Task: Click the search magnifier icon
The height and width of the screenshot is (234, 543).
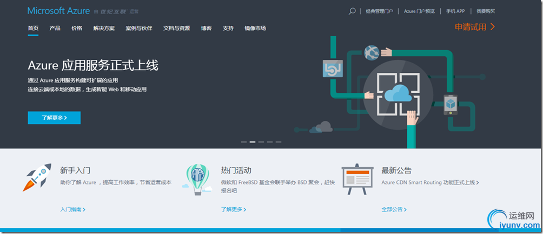Action: click(x=352, y=11)
